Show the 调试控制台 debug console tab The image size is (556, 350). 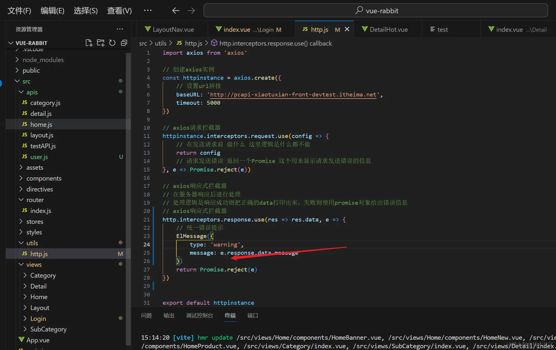tap(200, 315)
